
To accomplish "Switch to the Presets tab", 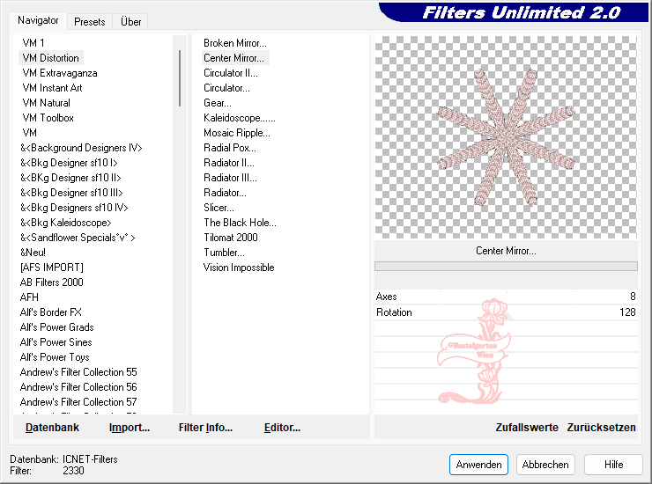I will click(x=90, y=22).
